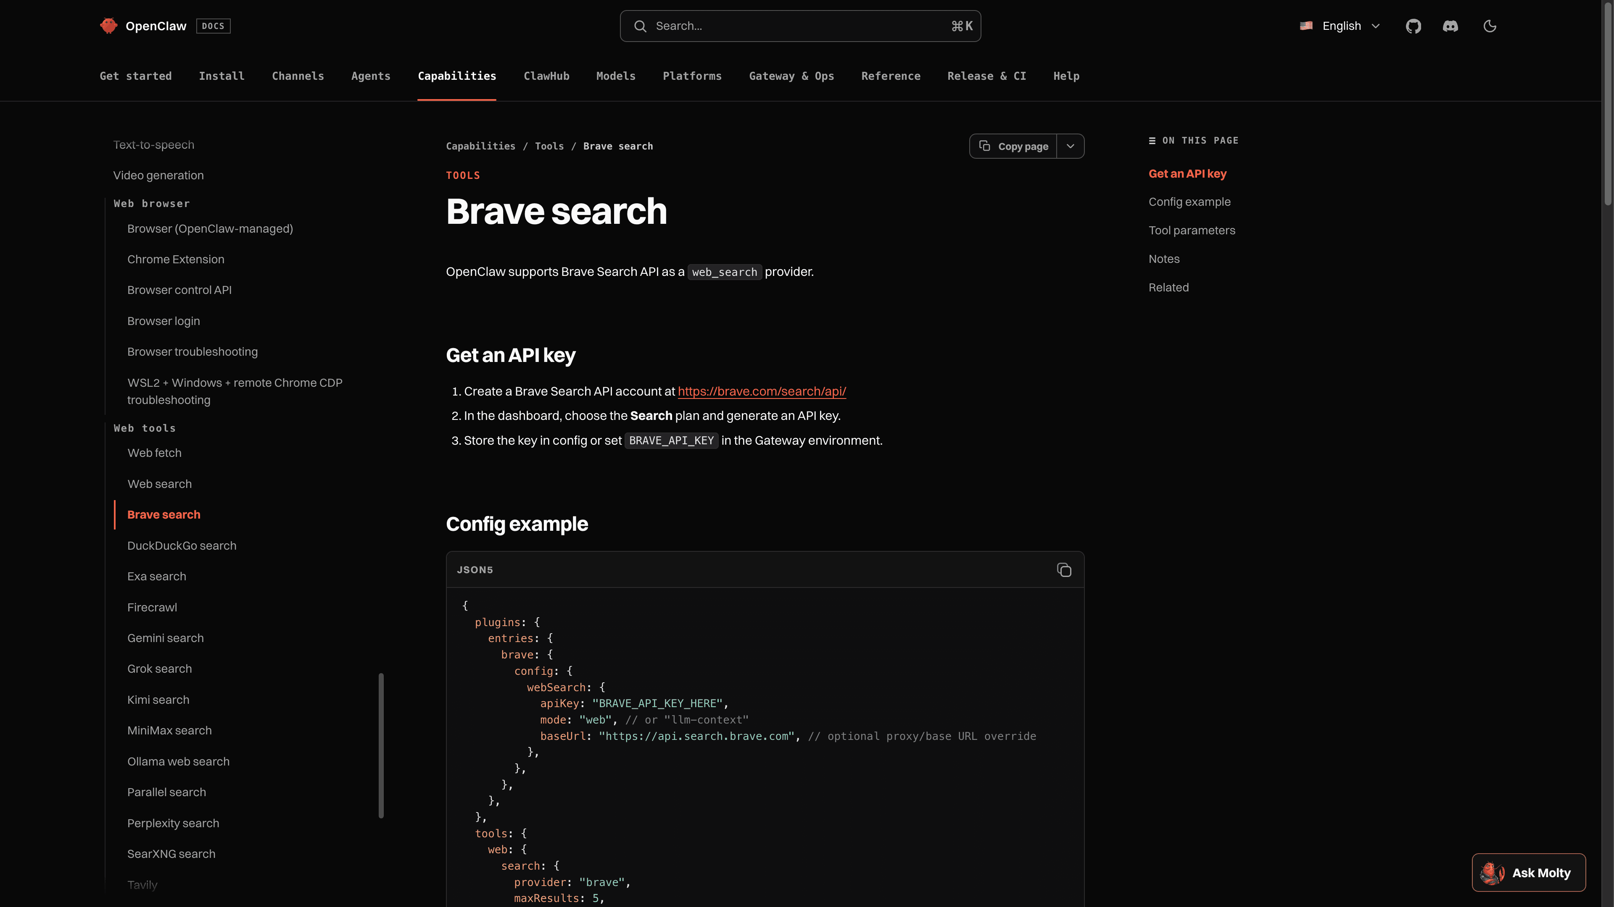Image resolution: width=1614 pixels, height=907 pixels.
Task: Open SearXNG search page
Action: point(171,854)
